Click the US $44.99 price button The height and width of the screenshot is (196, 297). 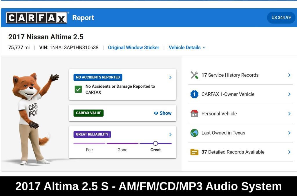pos(281,18)
